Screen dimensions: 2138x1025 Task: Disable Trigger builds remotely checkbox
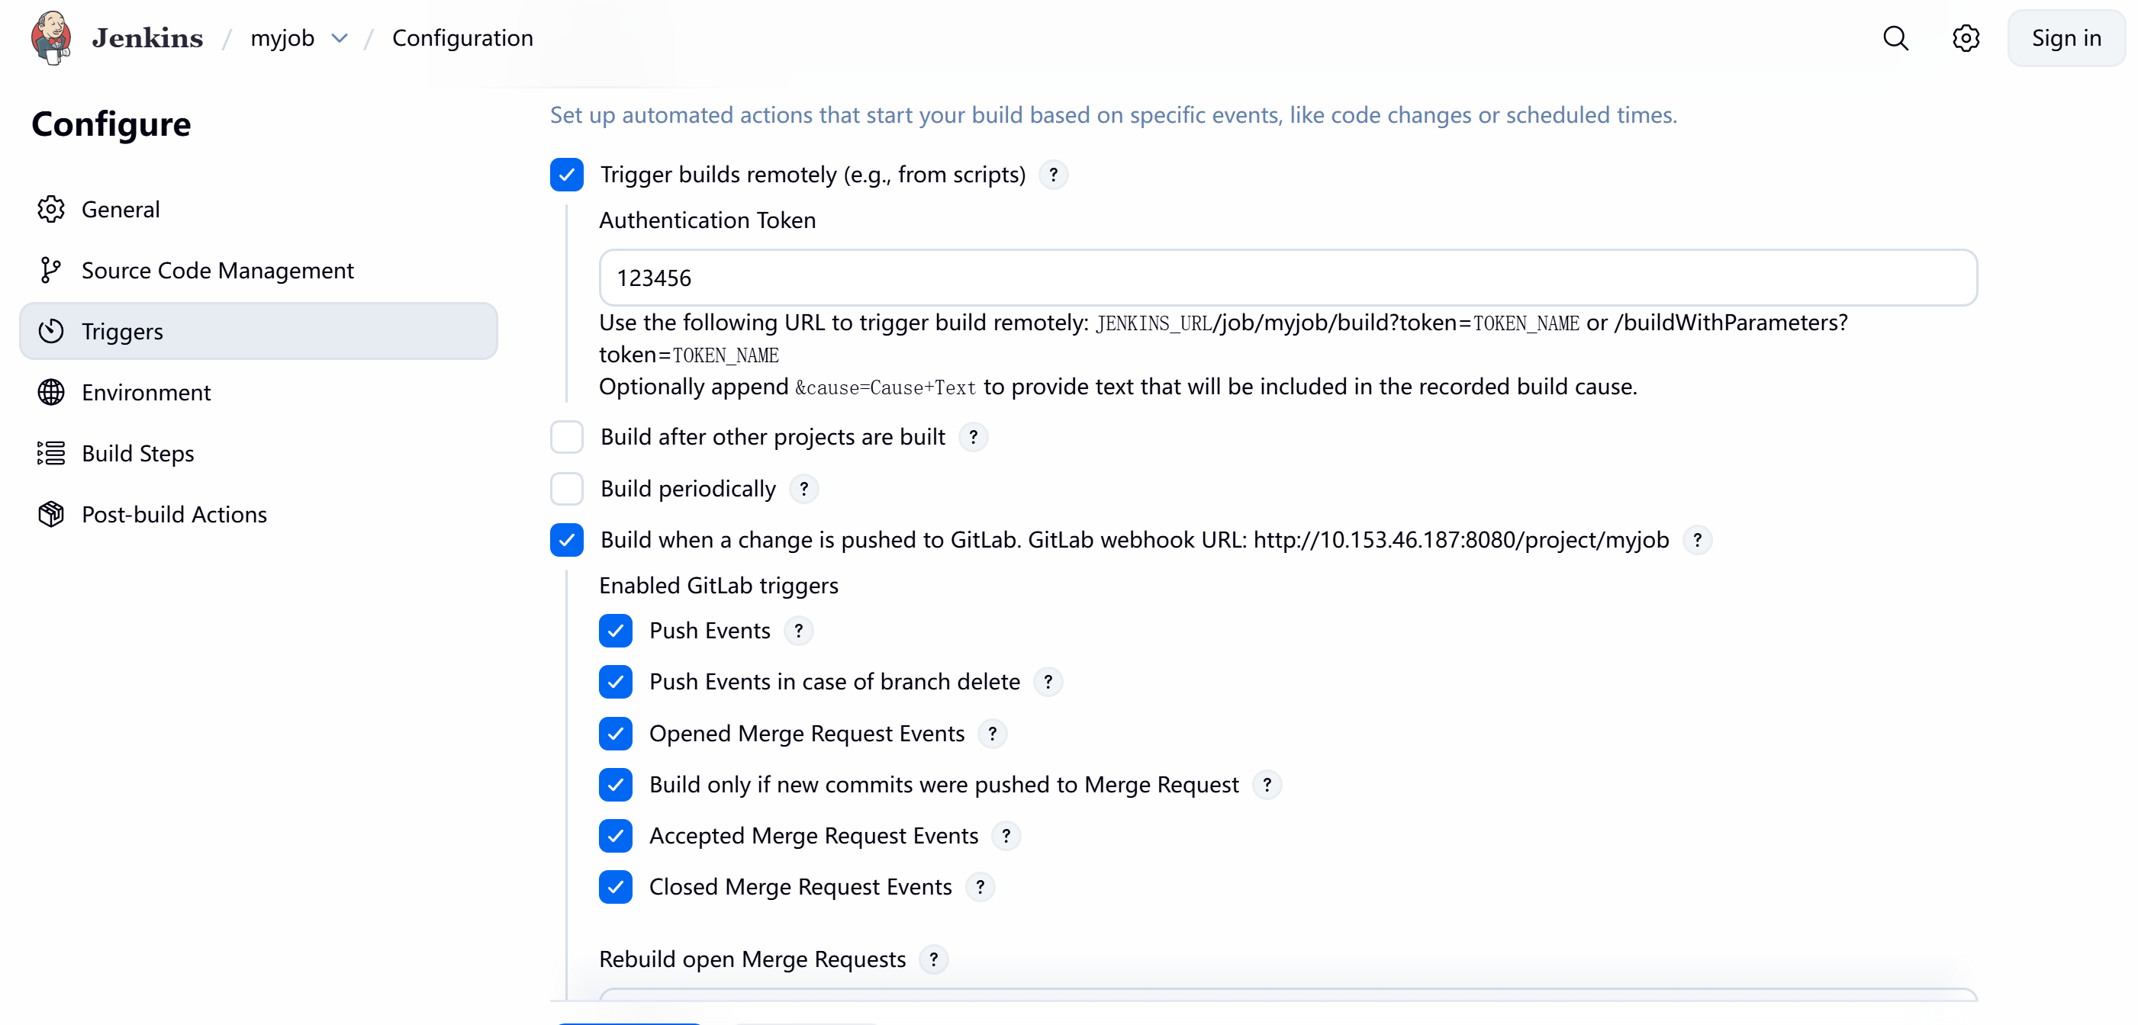click(x=567, y=175)
